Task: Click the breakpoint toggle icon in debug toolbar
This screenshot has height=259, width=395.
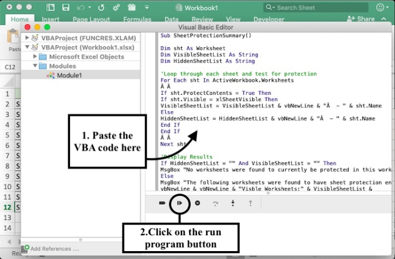Action: coord(163,203)
